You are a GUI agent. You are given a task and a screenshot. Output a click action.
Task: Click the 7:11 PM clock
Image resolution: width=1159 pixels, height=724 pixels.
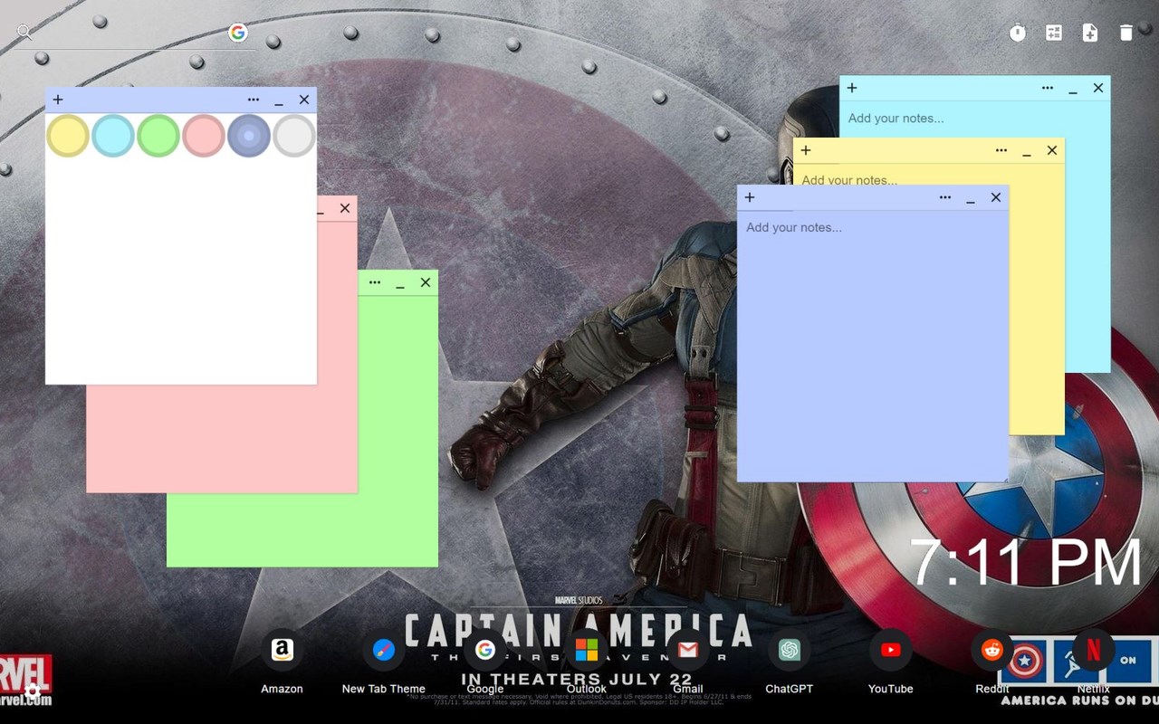coord(1026,564)
